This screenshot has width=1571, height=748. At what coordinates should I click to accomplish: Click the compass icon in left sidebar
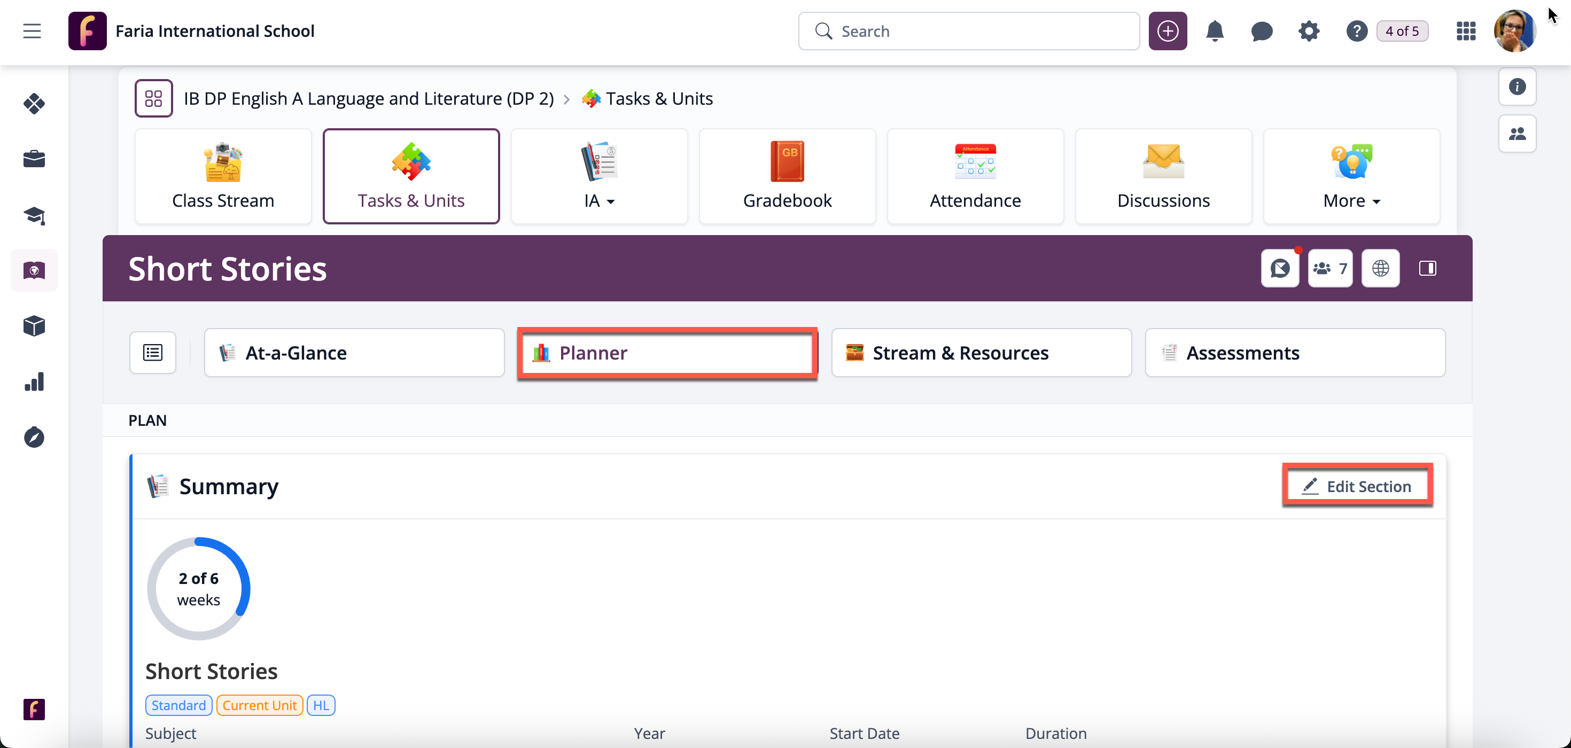(x=34, y=437)
